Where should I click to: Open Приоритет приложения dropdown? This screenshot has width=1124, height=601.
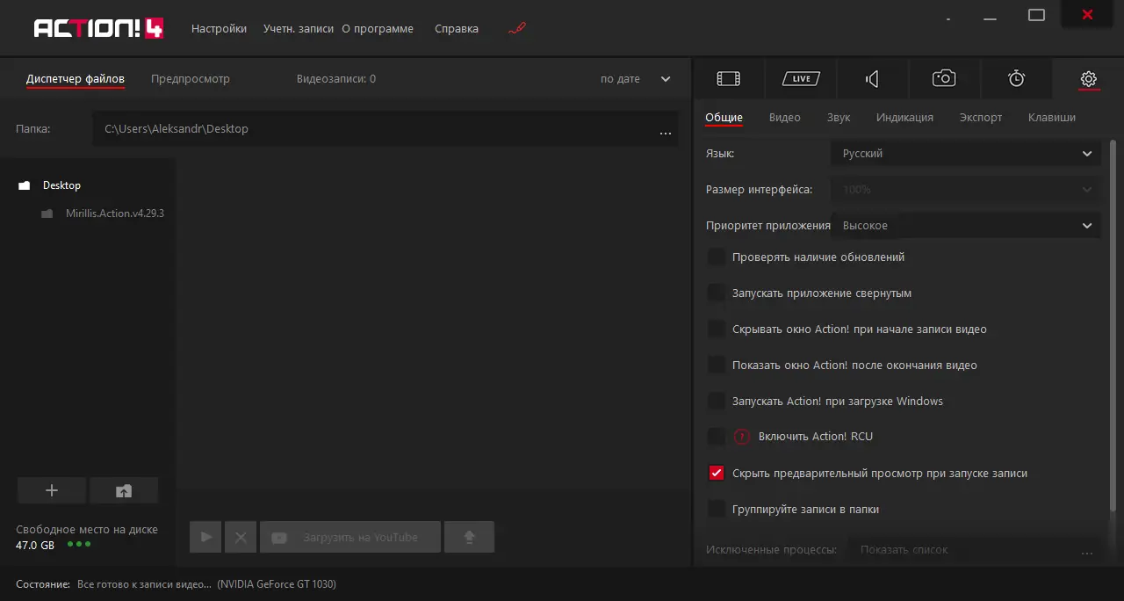coord(965,226)
